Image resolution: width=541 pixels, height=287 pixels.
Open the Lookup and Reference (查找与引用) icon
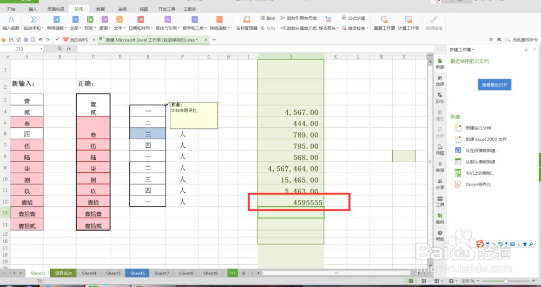[168, 19]
